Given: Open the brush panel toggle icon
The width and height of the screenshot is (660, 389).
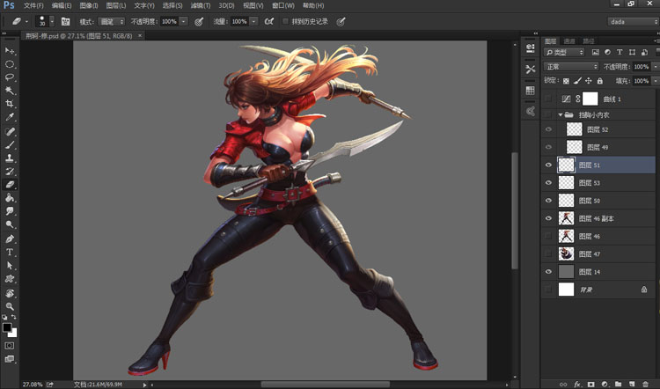Looking at the screenshot, I should point(65,21).
